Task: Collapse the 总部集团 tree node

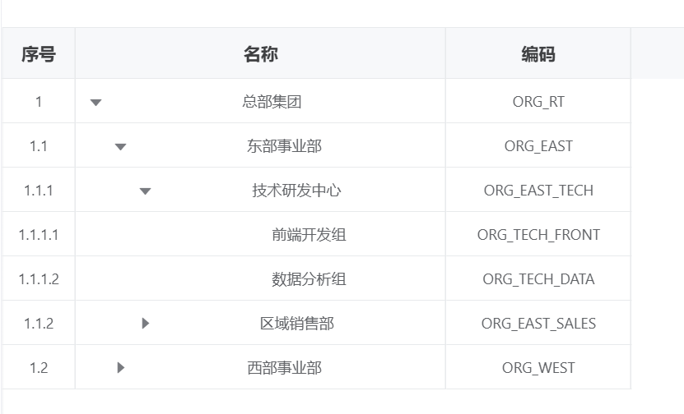Action: coord(95,103)
